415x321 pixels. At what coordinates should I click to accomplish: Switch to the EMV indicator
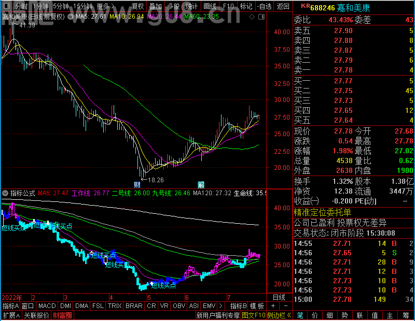click(209, 306)
